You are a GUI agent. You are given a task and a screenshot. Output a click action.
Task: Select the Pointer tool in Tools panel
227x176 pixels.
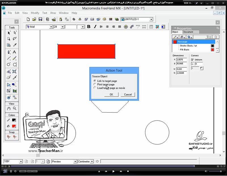tap(9, 33)
